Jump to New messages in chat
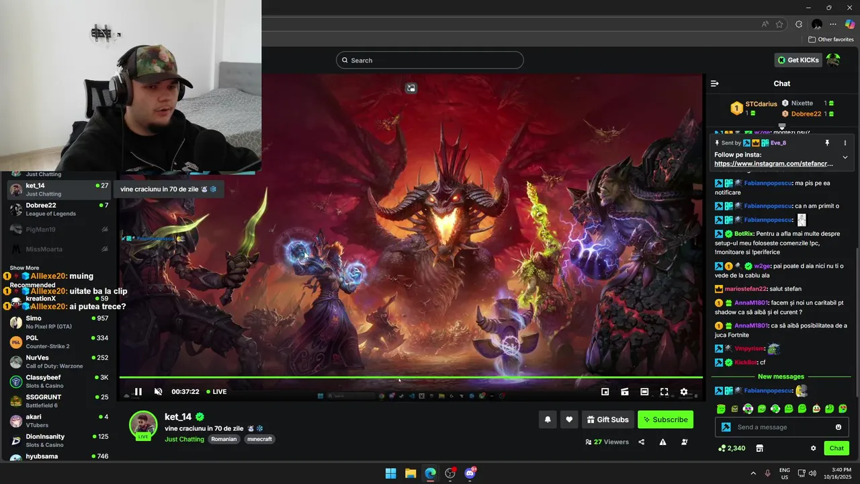 pyautogui.click(x=781, y=376)
